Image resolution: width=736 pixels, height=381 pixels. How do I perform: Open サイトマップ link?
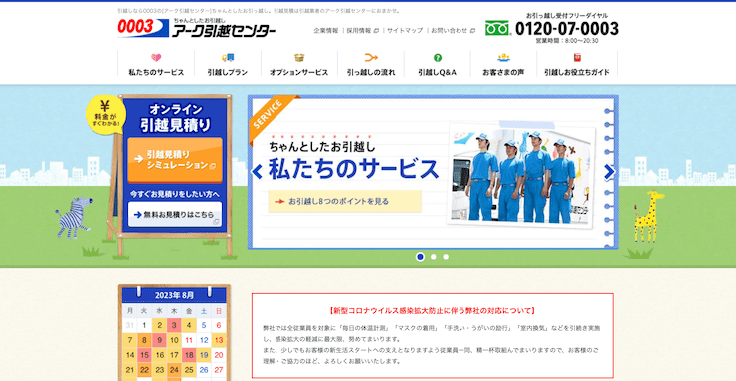405,30
